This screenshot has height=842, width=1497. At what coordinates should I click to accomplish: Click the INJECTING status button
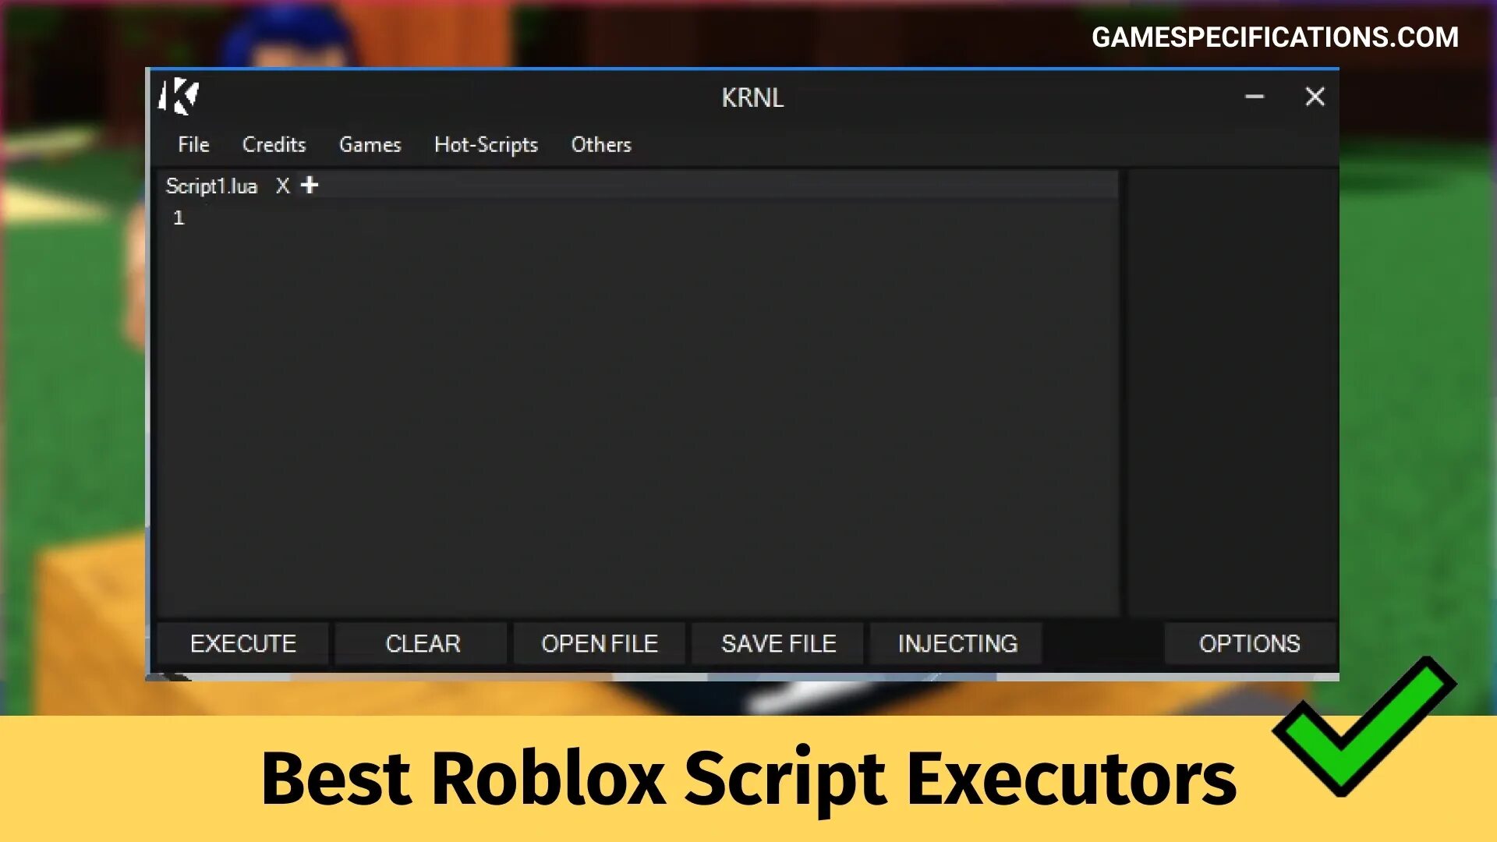pos(955,643)
